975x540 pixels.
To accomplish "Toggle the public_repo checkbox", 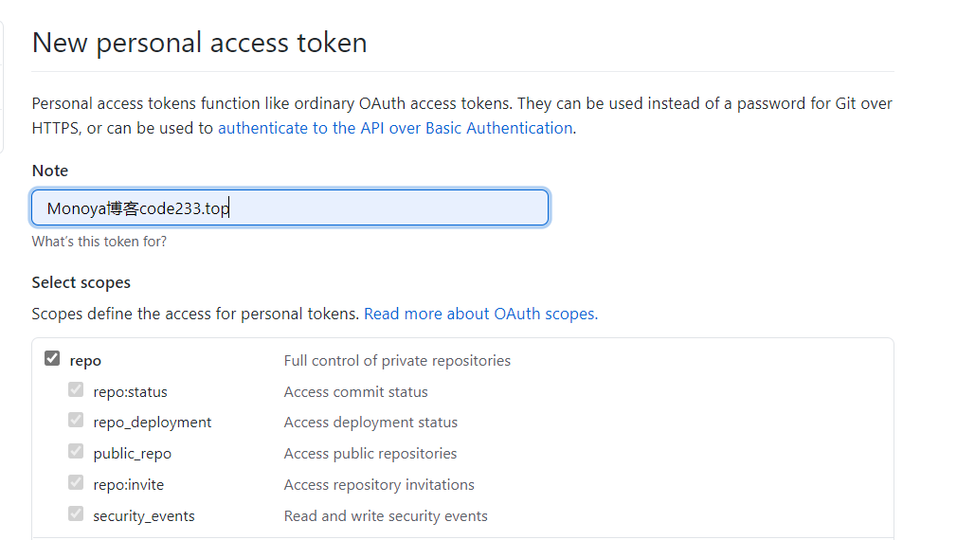I will 76,452.
